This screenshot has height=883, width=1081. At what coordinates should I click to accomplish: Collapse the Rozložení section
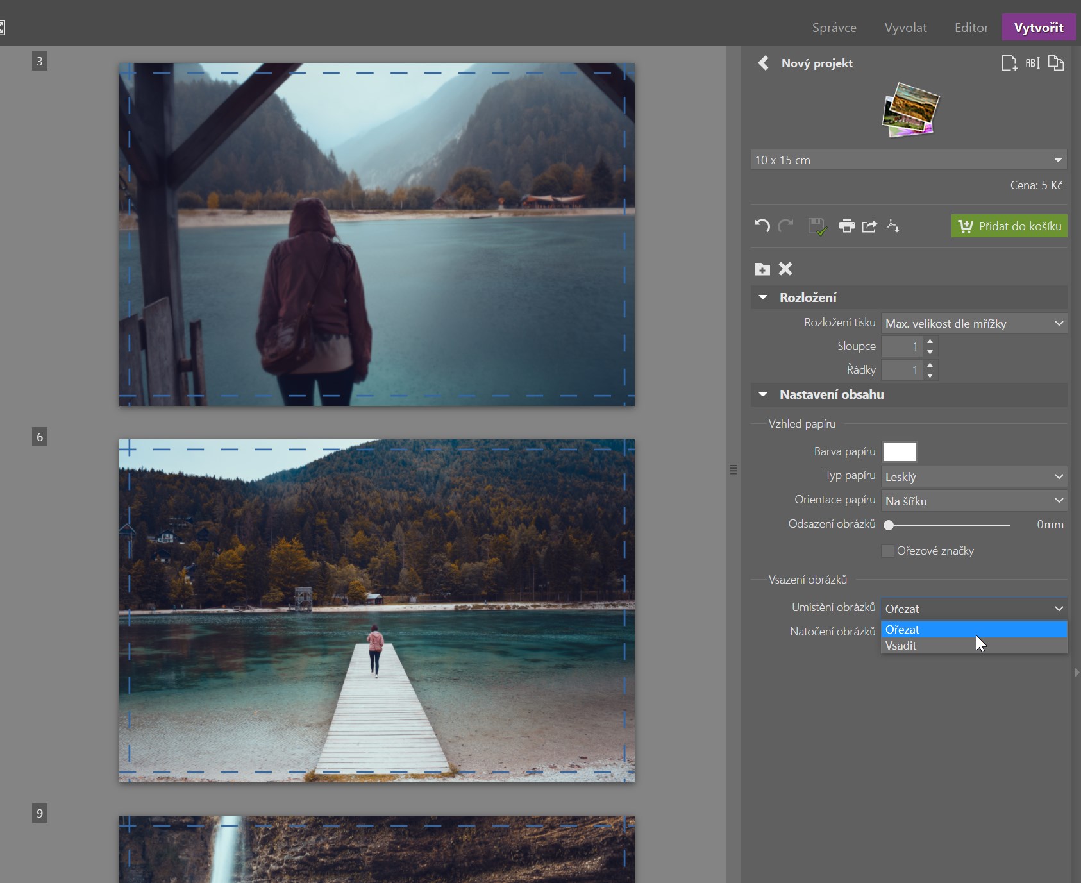tap(763, 298)
